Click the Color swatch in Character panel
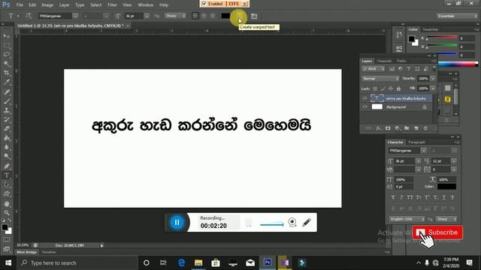481x270 pixels. [x=446, y=187]
